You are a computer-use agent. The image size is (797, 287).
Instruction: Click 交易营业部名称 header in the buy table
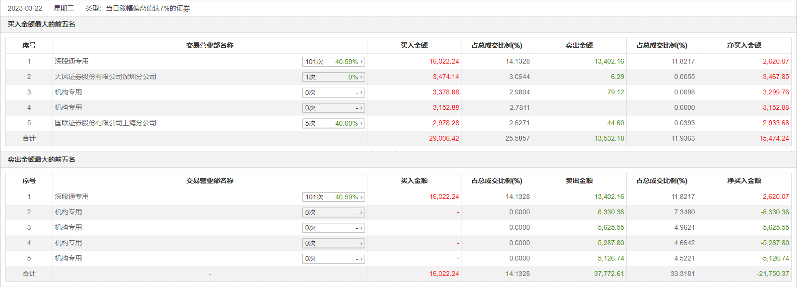210,45
